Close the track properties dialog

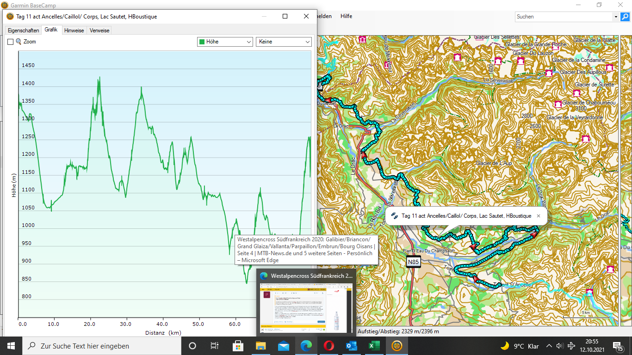click(306, 16)
